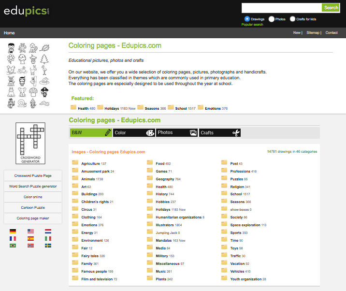
Task: Go to Home in navigation bar
Action: (x=9, y=33)
